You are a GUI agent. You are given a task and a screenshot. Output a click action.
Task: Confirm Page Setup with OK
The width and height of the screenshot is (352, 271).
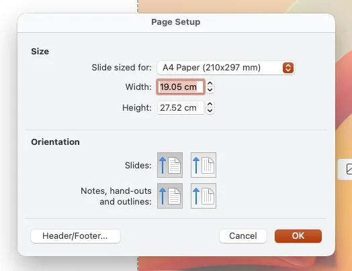point(298,236)
